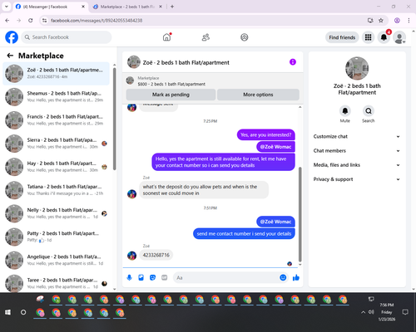The width and height of the screenshot is (416, 332).
Task: Open Patty conversation in list
Action: pyautogui.click(x=57, y=237)
